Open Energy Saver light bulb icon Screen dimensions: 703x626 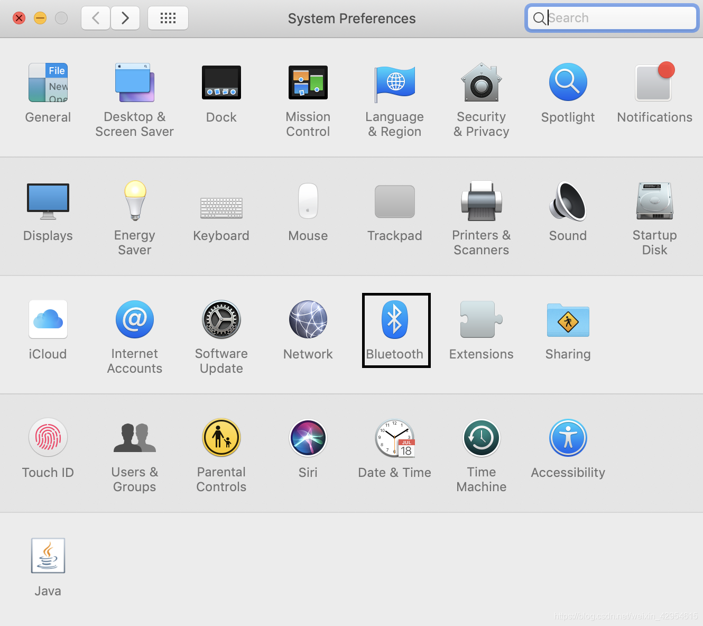click(x=135, y=200)
